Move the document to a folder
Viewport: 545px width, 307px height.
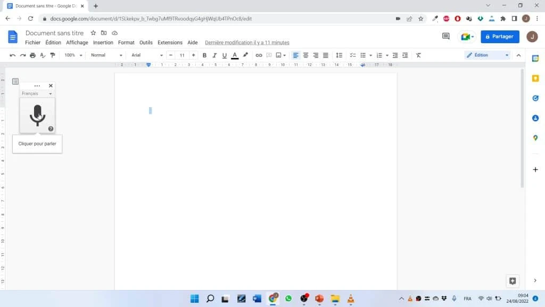click(104, 33)
